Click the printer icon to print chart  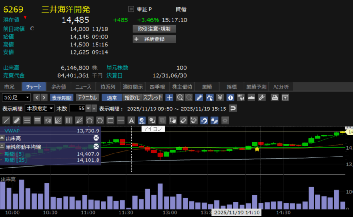(274, 97)
